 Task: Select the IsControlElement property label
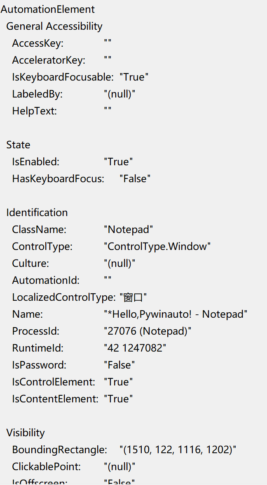coord(54,382)
